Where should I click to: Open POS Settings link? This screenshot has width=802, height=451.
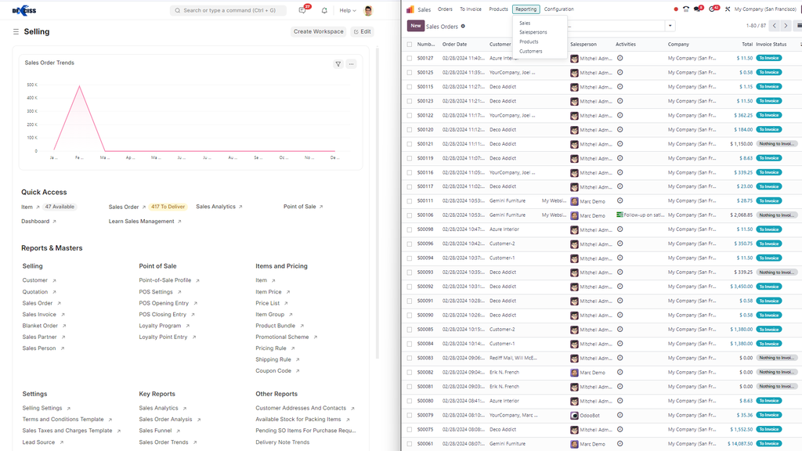(x=156, y=292)
